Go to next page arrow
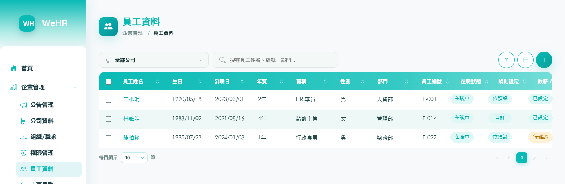This screenshot has width=565, height=184. [x=534, y=158]
